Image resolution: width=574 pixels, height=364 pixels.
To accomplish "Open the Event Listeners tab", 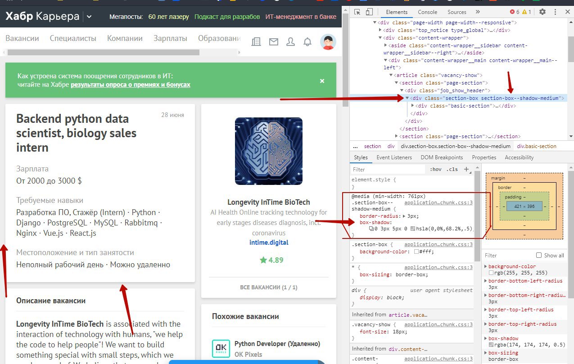I will [394, 157].
